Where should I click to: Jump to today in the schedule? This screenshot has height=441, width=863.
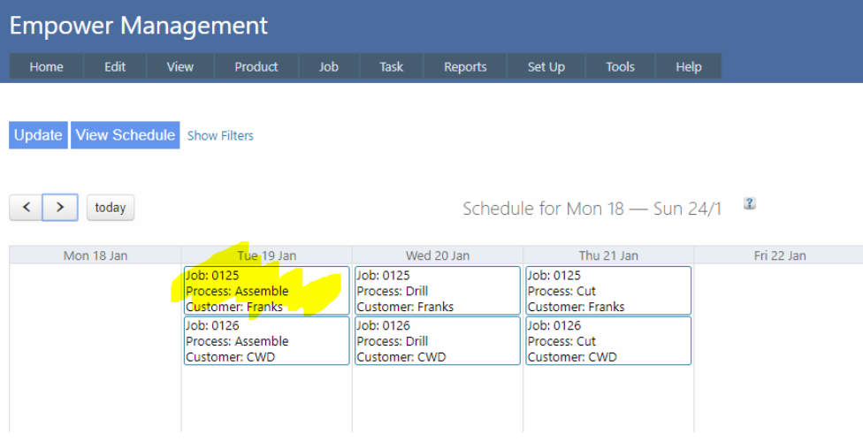pos(111,208)
